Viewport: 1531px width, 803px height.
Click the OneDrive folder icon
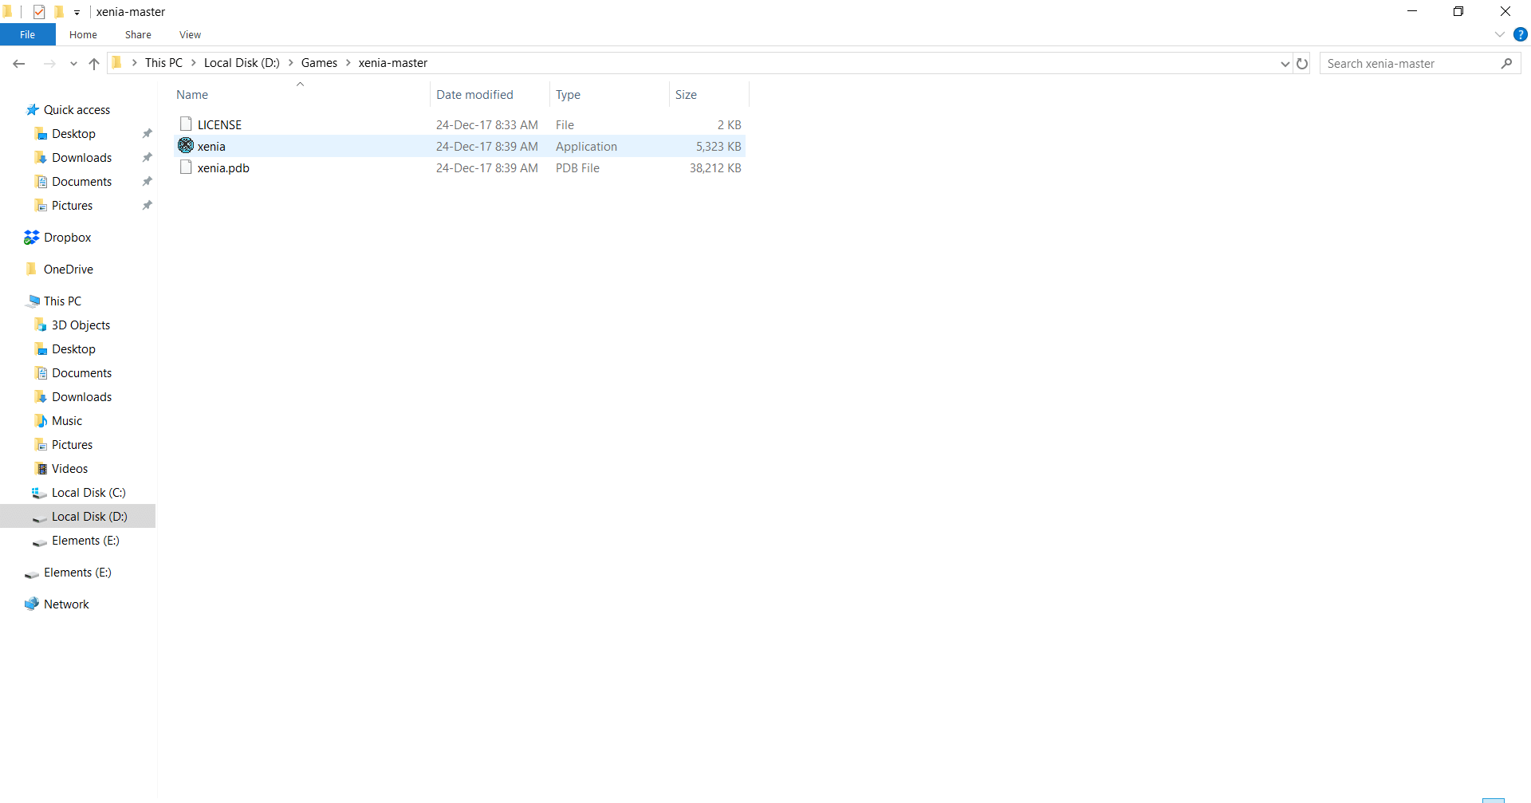[32, 269]
